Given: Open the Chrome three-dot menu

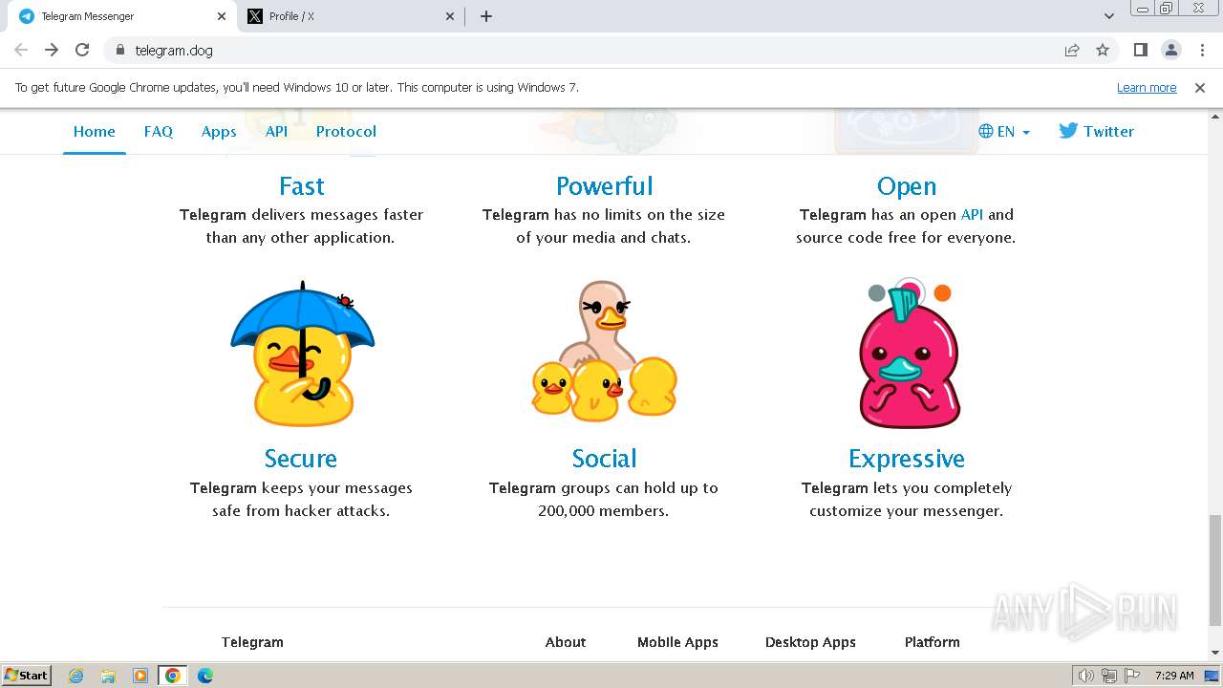Looking at the screenshot, I should 1202,50.
